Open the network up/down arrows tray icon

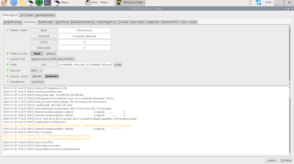click(259, 3)
